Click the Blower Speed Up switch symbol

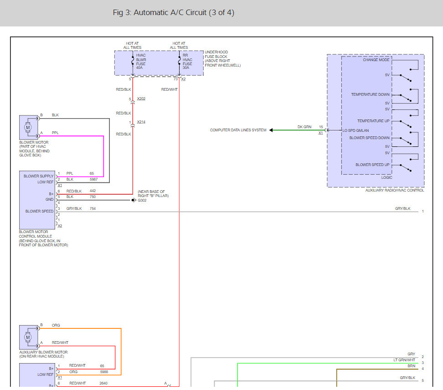click(x=405, y=163)
